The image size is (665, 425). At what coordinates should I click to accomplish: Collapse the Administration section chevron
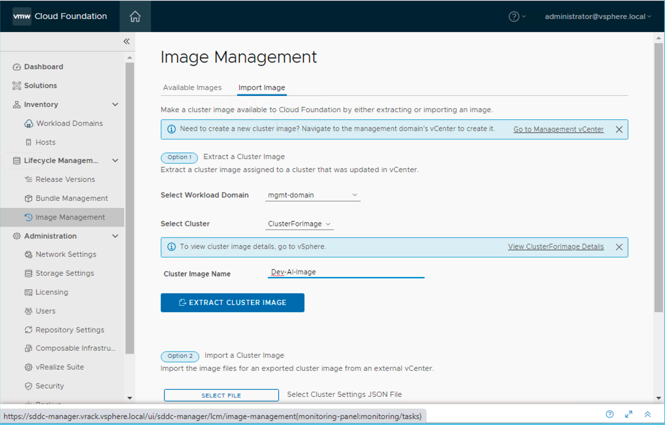[x=116, y=236]
